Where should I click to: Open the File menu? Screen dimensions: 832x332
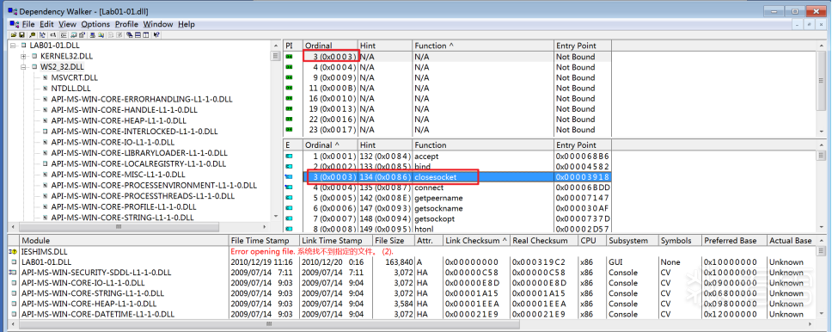pos(28,24)
